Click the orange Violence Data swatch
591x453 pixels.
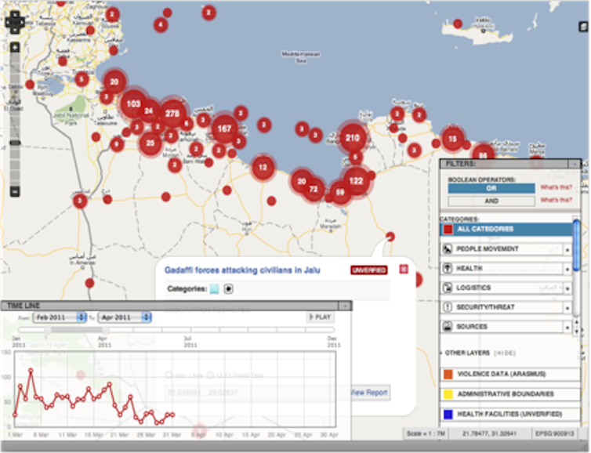tap(448, 374)
